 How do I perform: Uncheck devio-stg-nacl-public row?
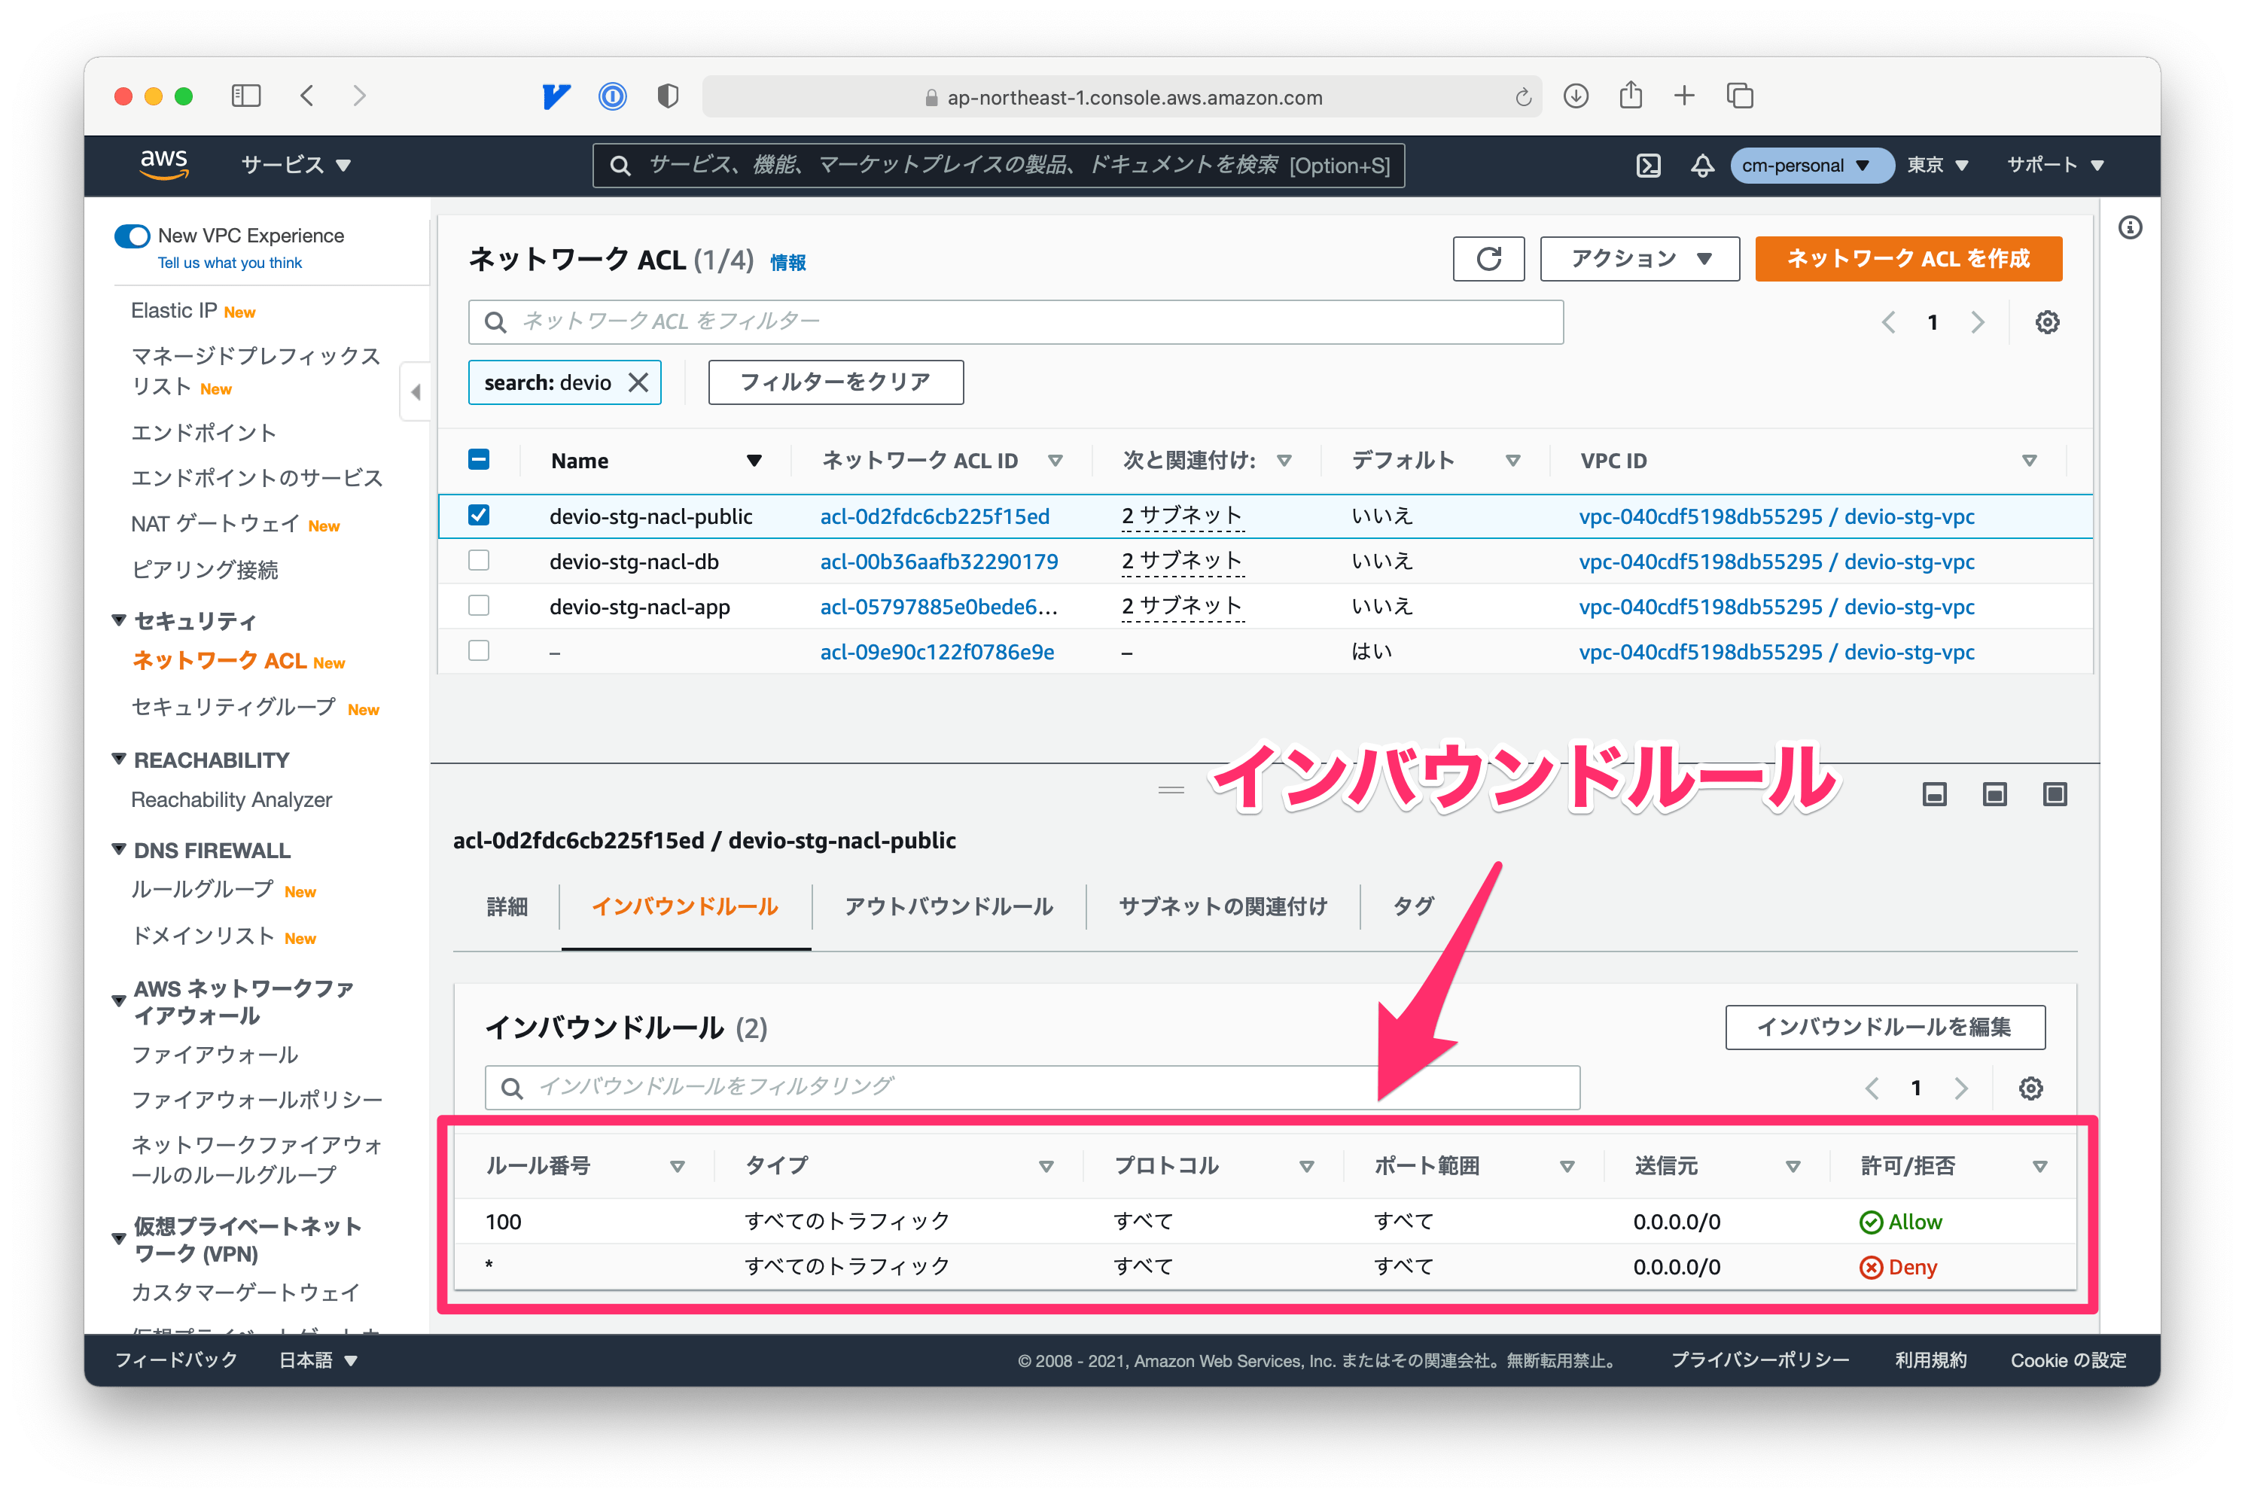(x=479, y=514)
